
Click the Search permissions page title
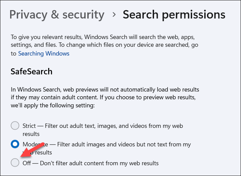tap(174, 14)
